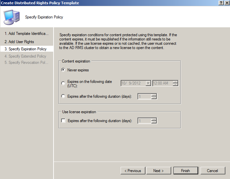The width and height of the screenshot is (230, 179).
Task: Click the Help question mark button
Action: 220,3
